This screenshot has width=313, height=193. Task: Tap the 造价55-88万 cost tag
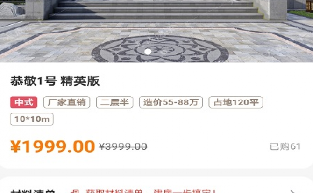click(x=171, y=102)
